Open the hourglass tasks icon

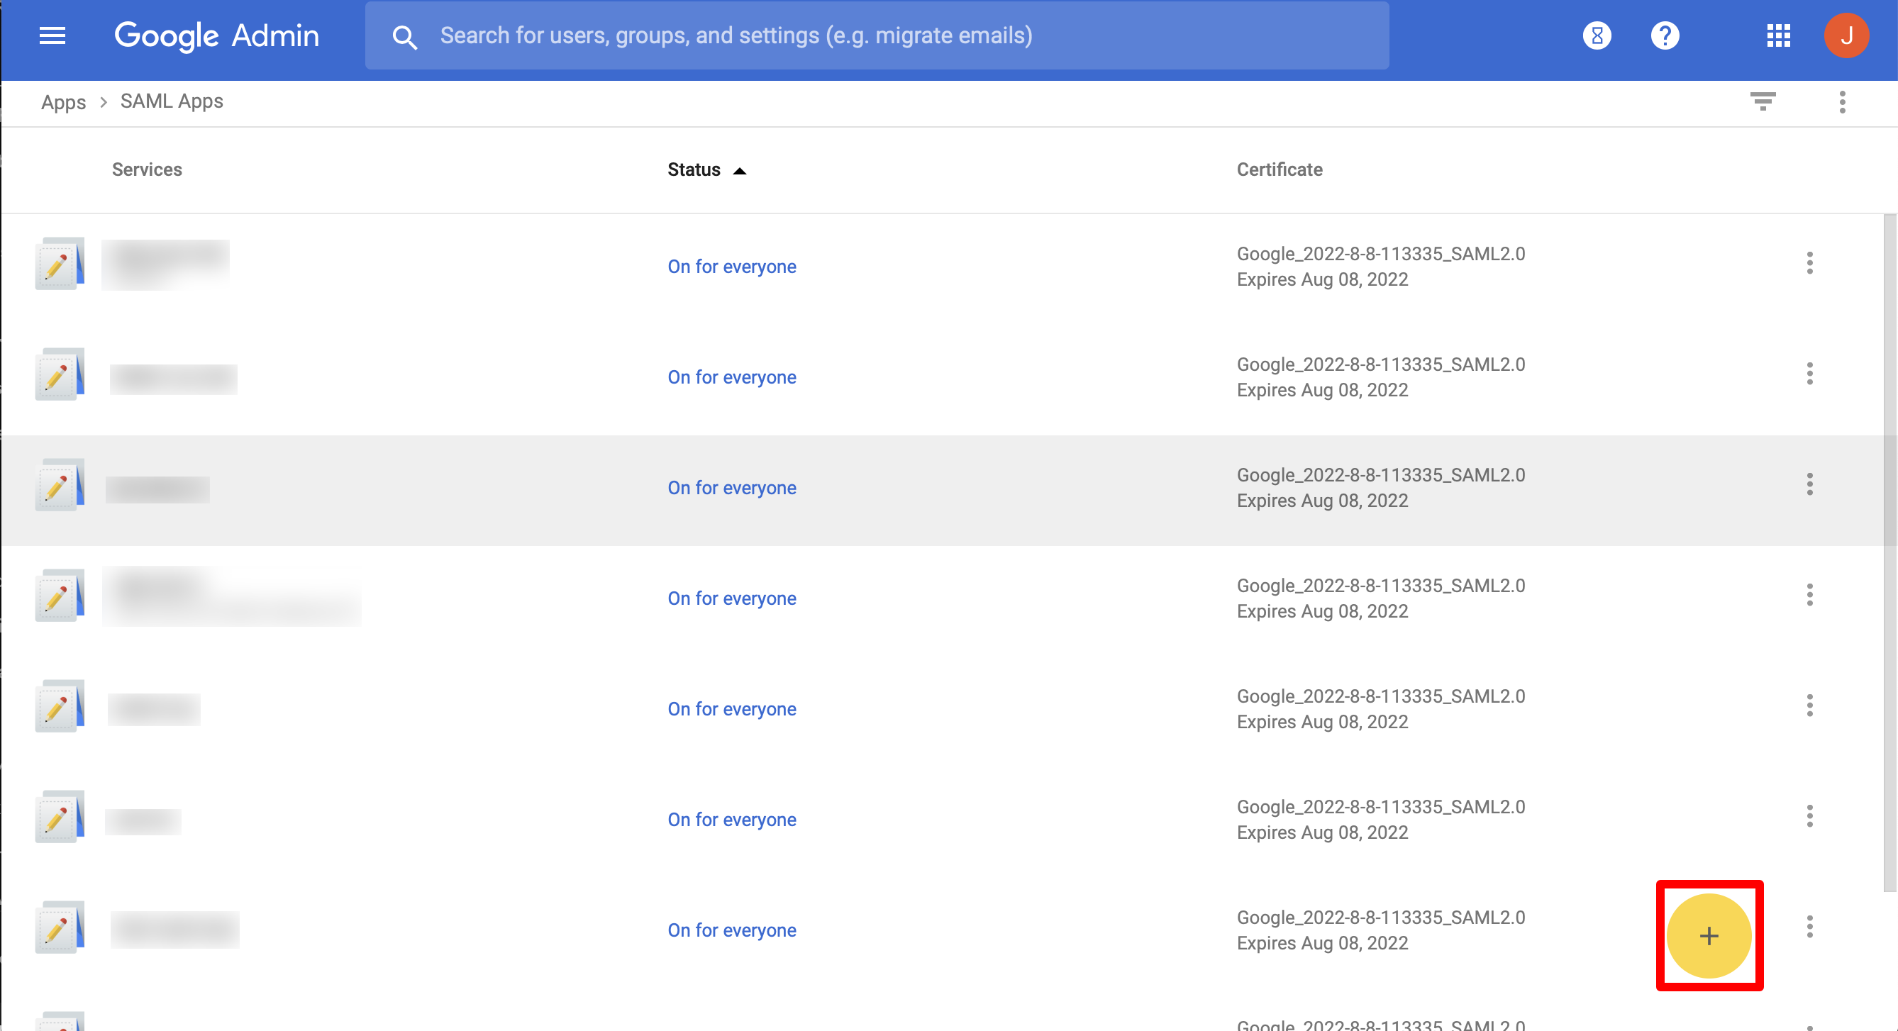pos(1597,35)
